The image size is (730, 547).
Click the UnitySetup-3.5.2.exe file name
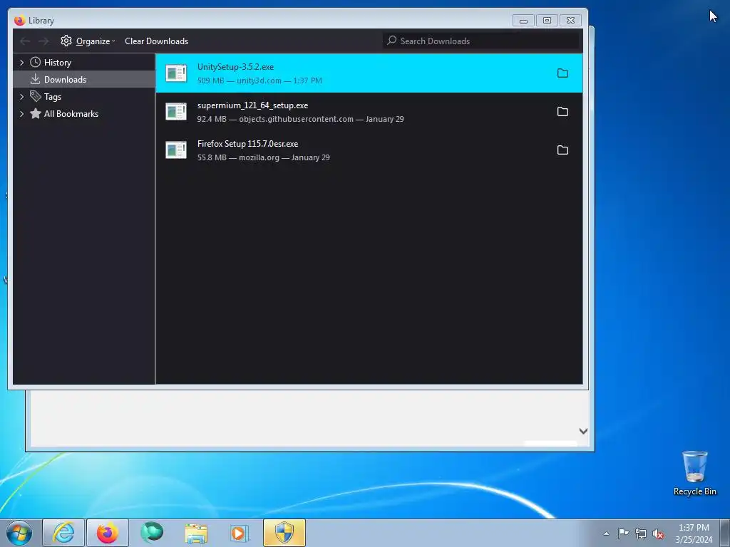(x=235, y=67)
